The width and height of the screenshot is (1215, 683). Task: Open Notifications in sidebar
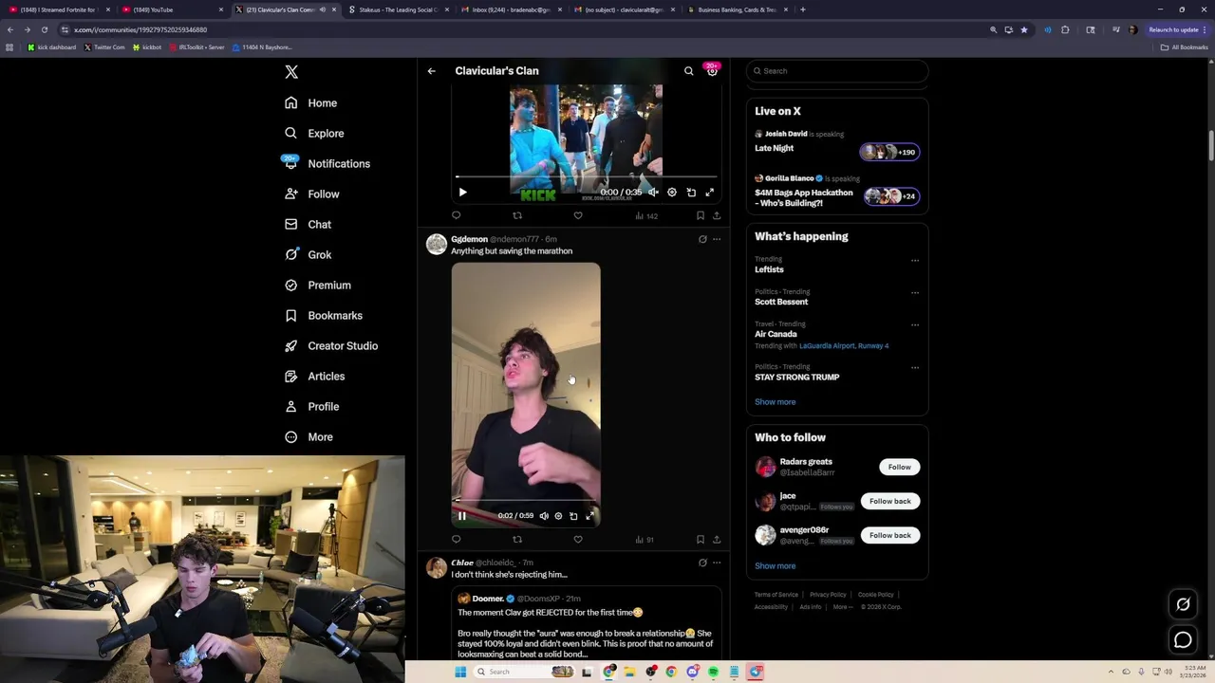pos(327,163)
